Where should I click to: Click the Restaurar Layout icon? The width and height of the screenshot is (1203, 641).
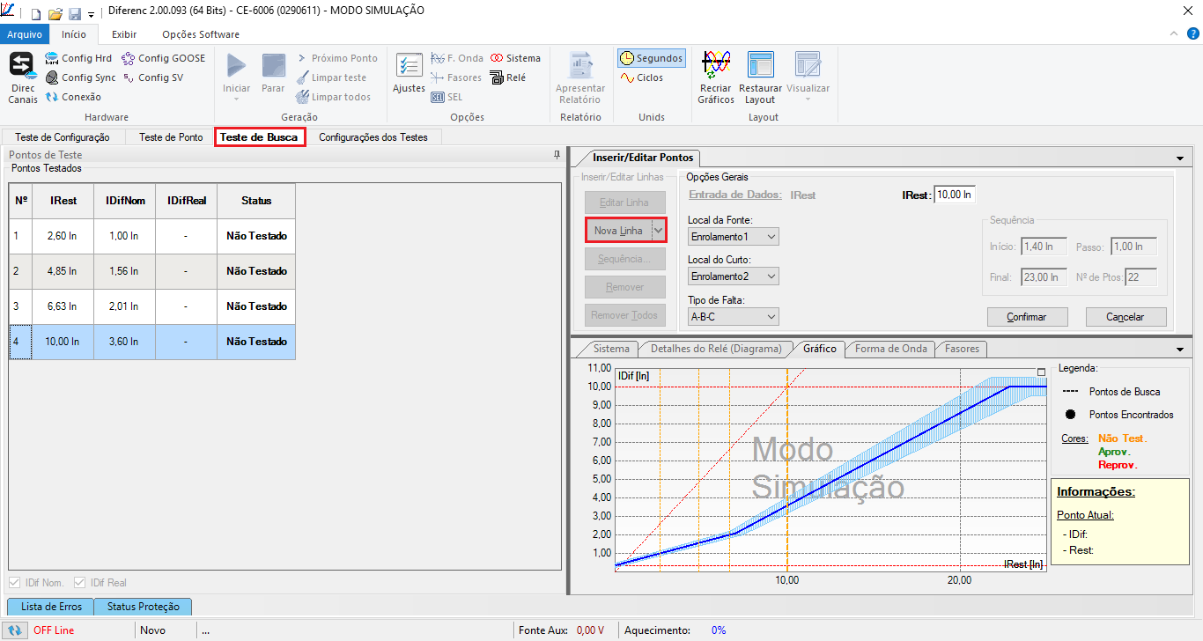click(760, 67)
